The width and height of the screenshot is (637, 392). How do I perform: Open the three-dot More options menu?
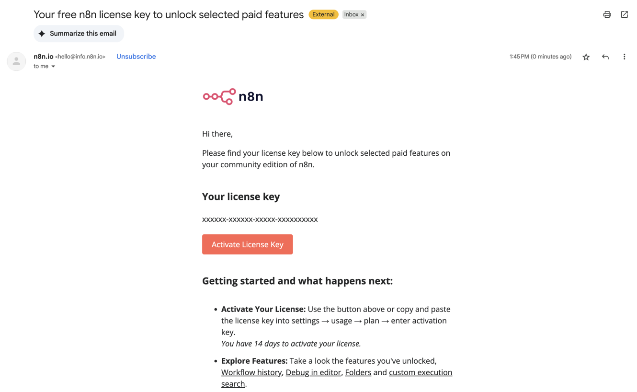coord(624,57)
